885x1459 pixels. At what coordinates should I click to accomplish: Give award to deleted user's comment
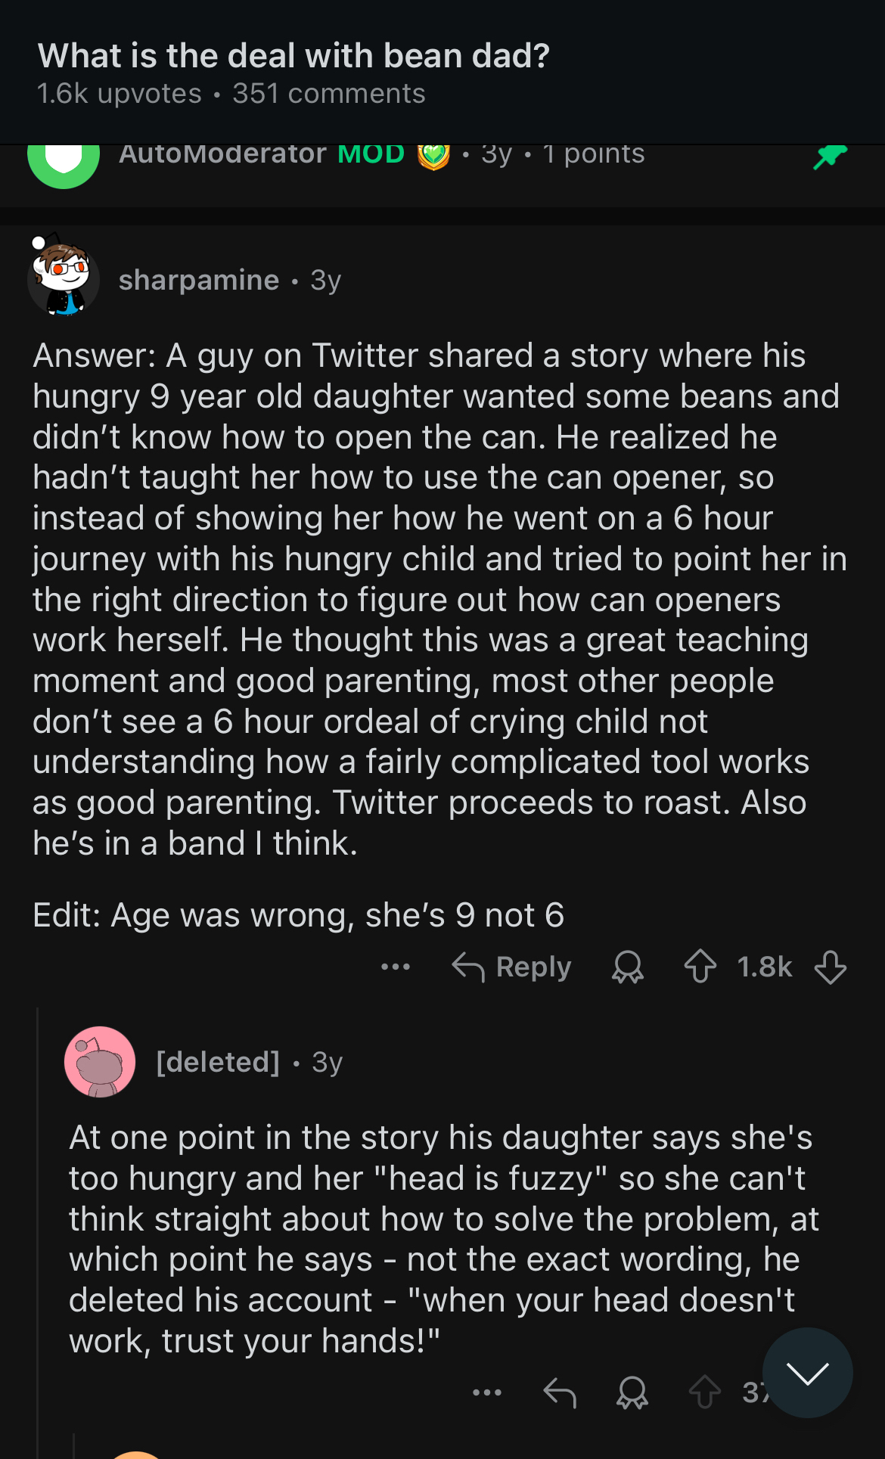click(632, 1392)
